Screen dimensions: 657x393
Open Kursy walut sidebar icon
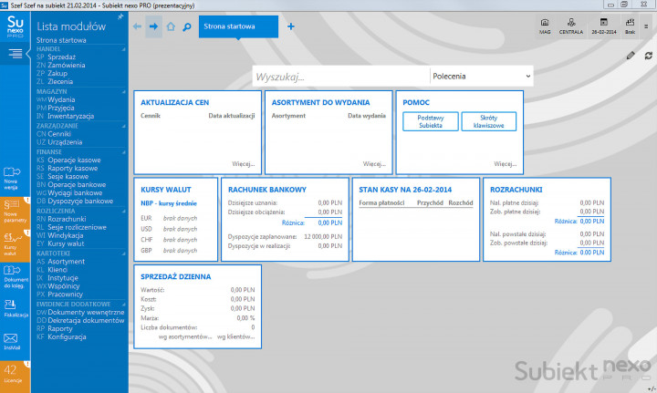[x=15, y=243]
